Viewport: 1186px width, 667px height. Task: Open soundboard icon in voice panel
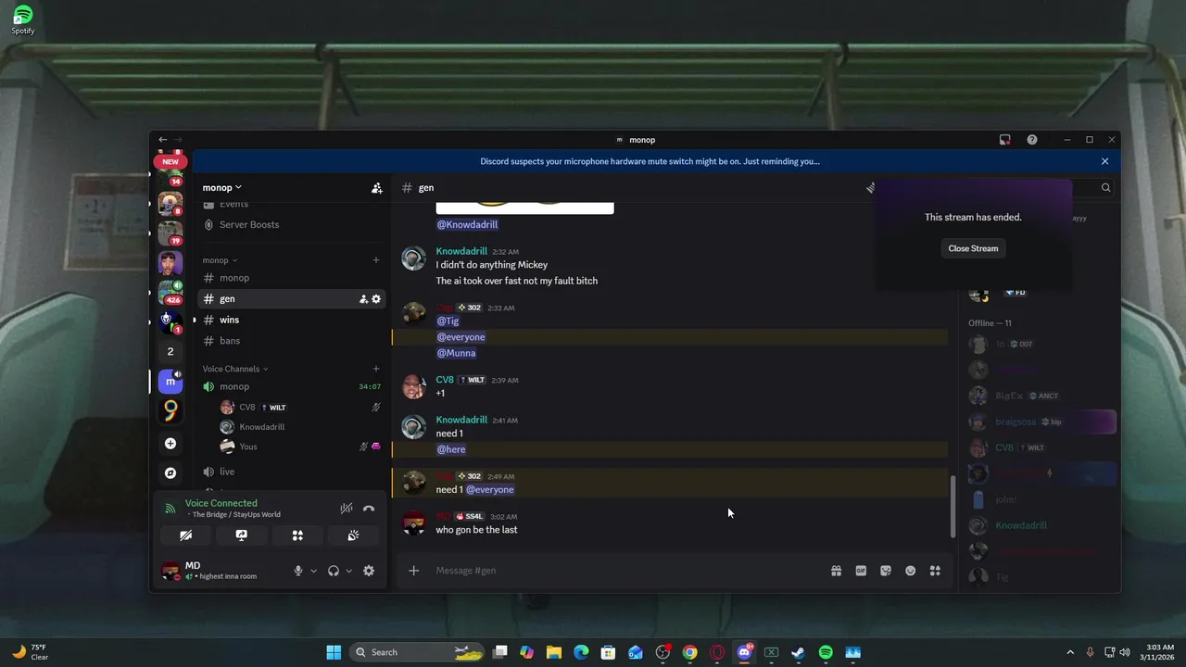pyautogui.click(x=353, y=535)
